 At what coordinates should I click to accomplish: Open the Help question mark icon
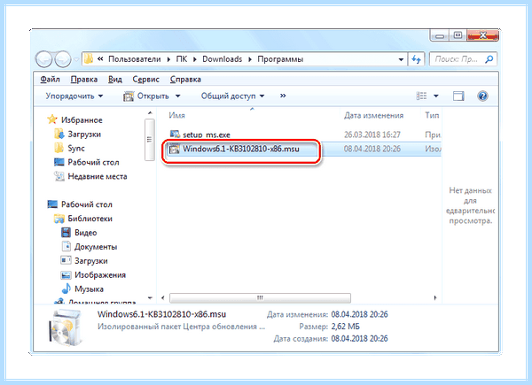pos(482,96)
